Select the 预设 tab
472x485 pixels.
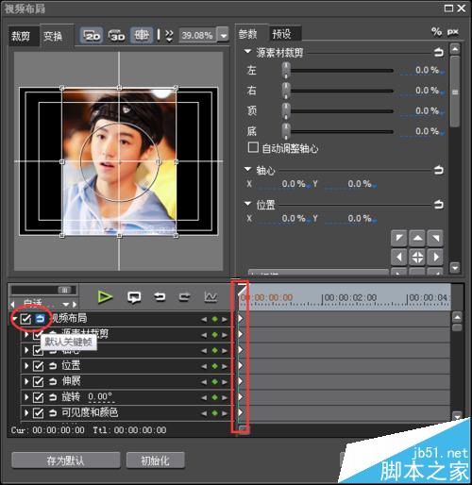click(x=285, y=33)
